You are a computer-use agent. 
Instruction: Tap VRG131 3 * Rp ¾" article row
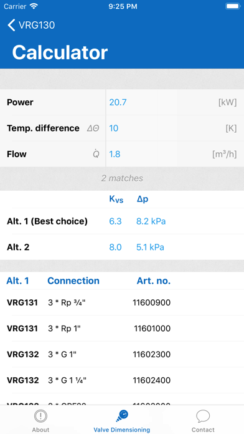point(122,302)
